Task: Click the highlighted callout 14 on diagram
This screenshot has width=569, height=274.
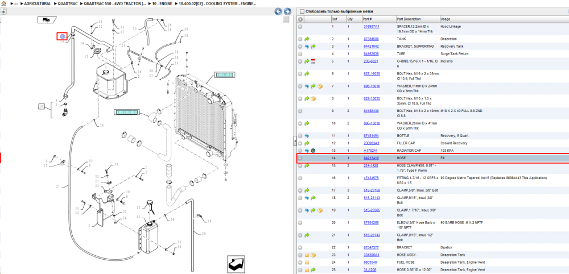Action: tap(62, 36)
